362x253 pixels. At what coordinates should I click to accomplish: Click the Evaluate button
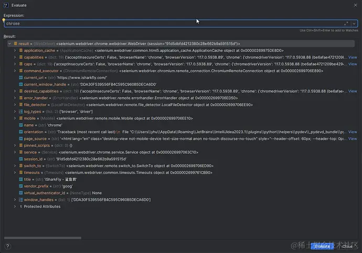[322, 246]
